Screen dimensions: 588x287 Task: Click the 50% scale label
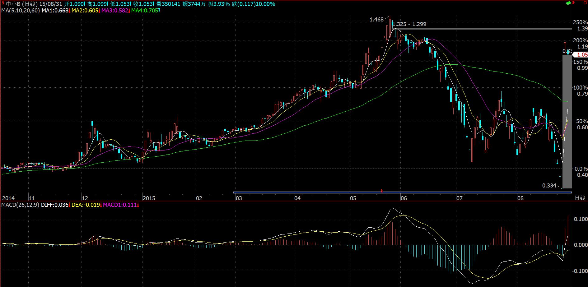pyautogui.click(x=582, y=121)
